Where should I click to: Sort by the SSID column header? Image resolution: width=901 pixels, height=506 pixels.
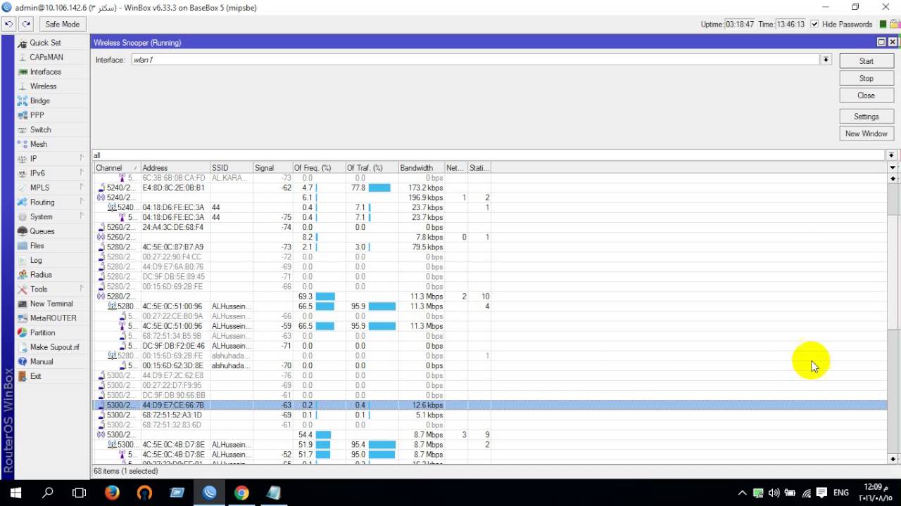(231, 168)
